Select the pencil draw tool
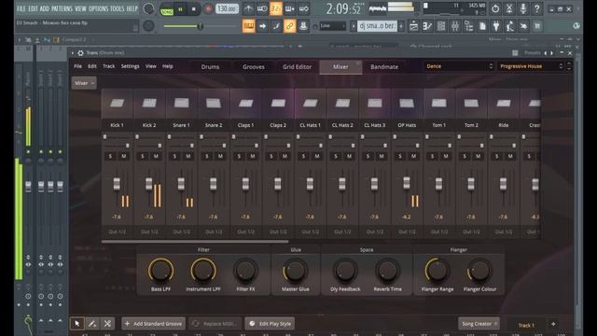 tap(92, 324)
